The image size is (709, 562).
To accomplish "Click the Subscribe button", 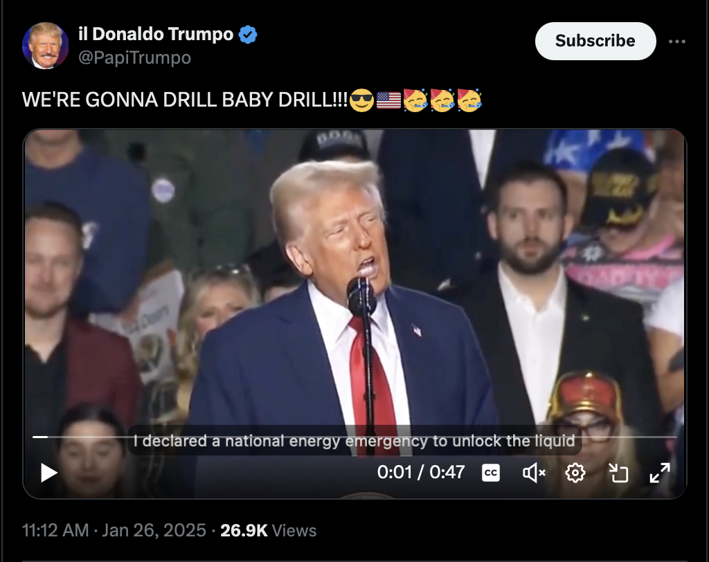I will coord(595,41).
